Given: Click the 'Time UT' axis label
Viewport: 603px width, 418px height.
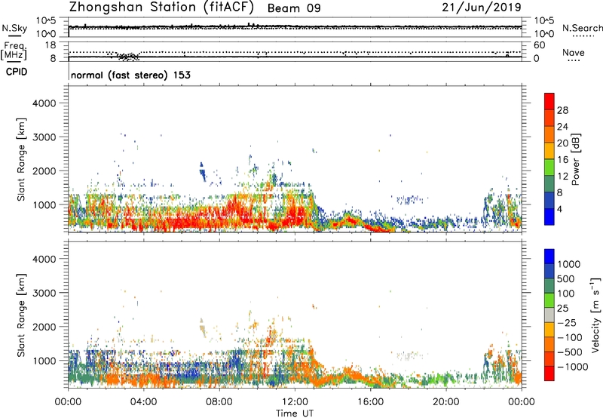Looking at the screenshot, I should tap(295, 413).
